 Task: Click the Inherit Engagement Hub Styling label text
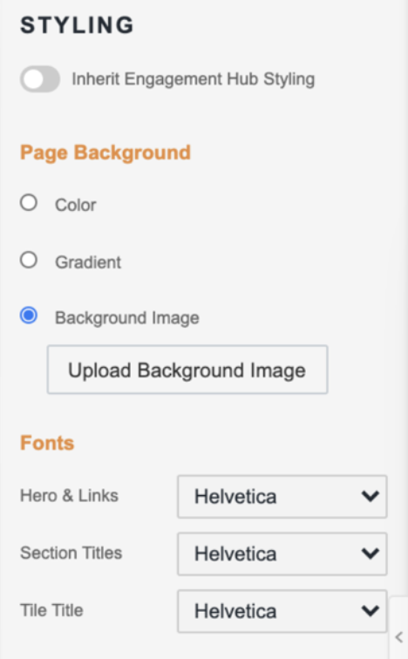point(194,79)
